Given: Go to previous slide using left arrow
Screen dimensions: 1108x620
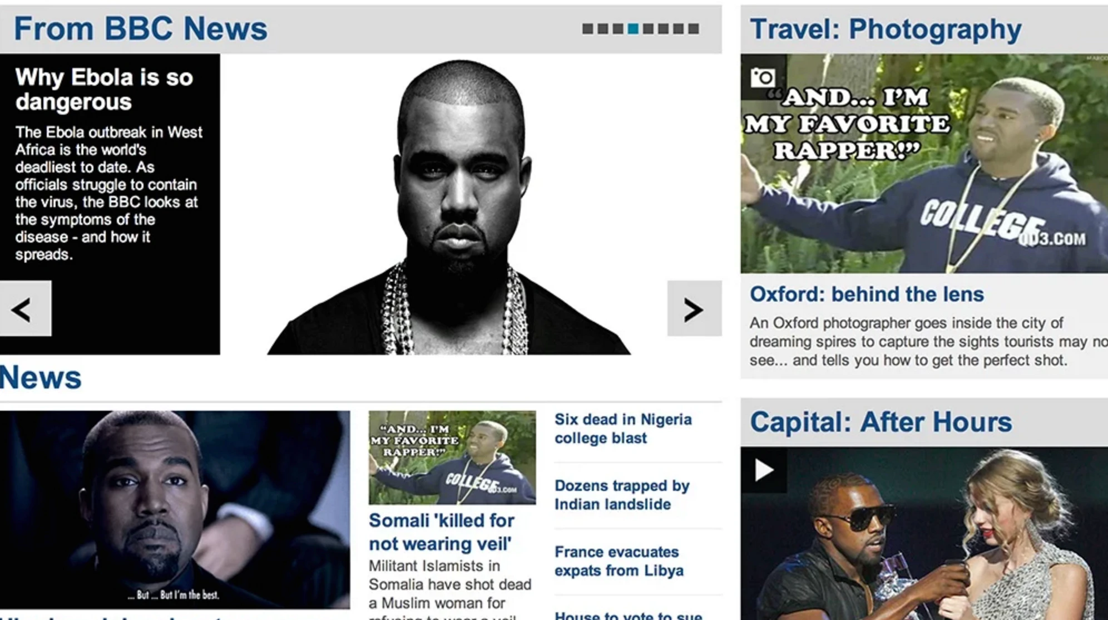Looking at the screenshot, I should pyautogui.click(x=25, y=308).
